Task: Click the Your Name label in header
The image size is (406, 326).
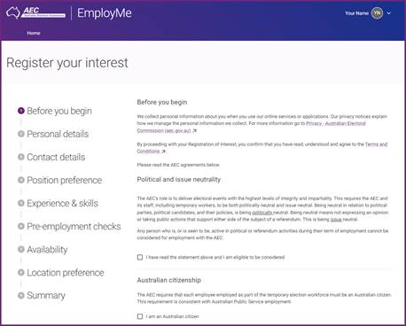Action: coord(356,13)
